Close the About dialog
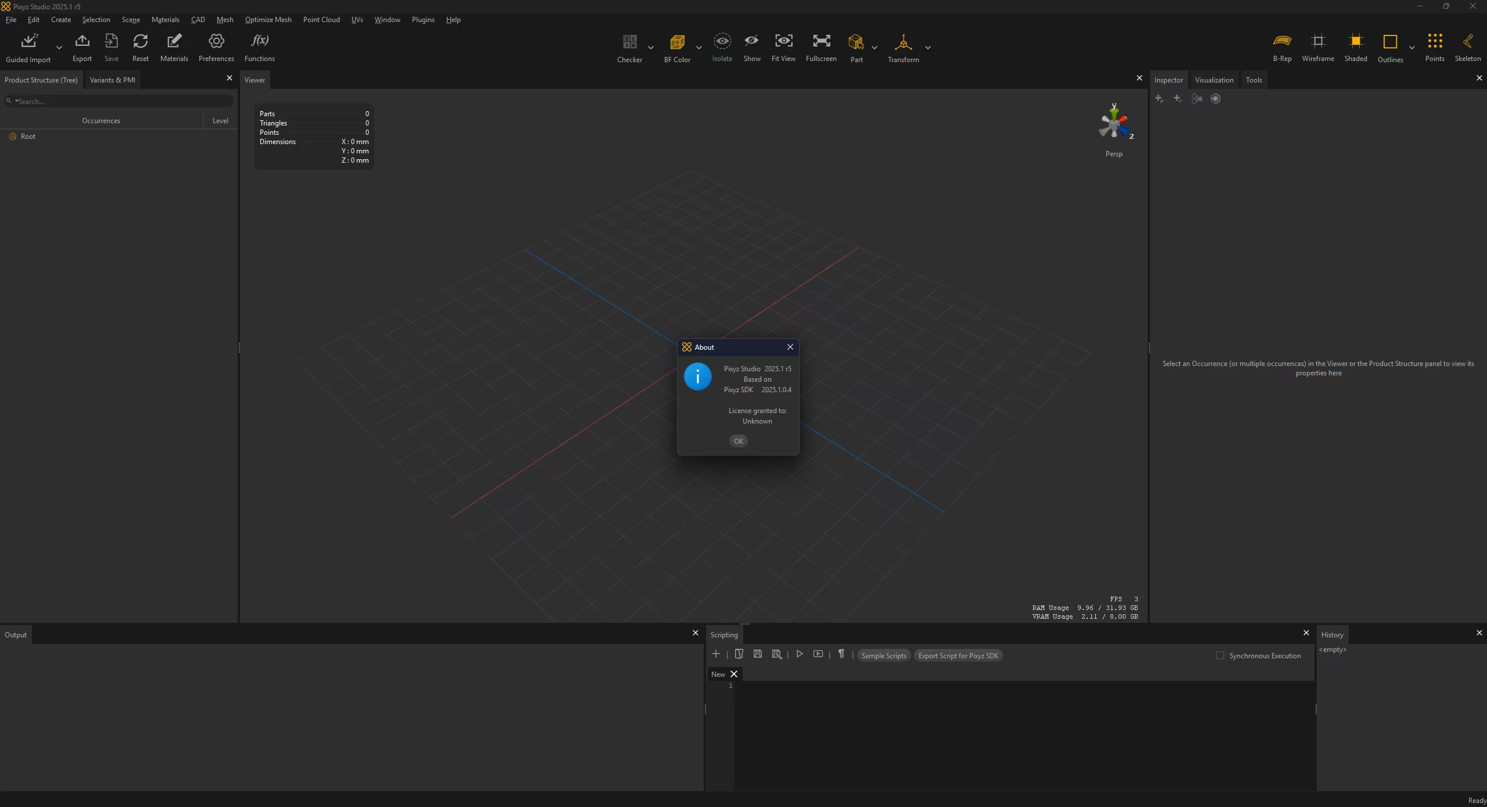This screenshot has height=807, width=1487. [790, 347]
